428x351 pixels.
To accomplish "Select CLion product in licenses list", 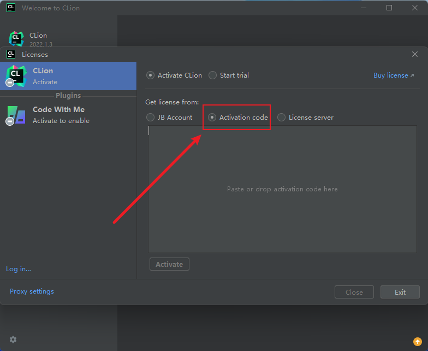I will point(68,76).
